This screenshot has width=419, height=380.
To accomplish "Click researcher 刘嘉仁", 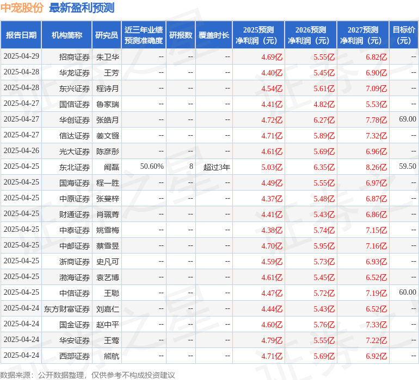I will 107,309.
